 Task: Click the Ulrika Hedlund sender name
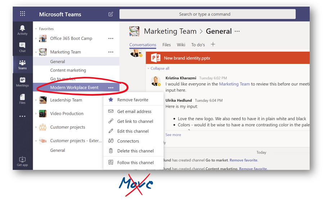click(179, 101)
